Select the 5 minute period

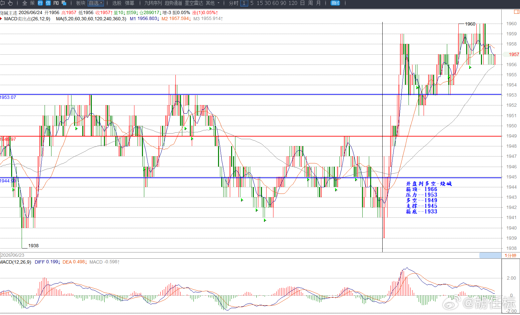click(x=252, y=3)
